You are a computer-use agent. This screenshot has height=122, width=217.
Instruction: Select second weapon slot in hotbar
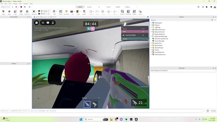click(94, 104)
